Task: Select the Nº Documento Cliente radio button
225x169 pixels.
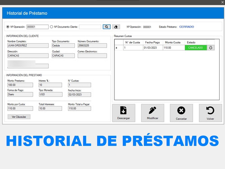Action: click(x=51, y=27)
